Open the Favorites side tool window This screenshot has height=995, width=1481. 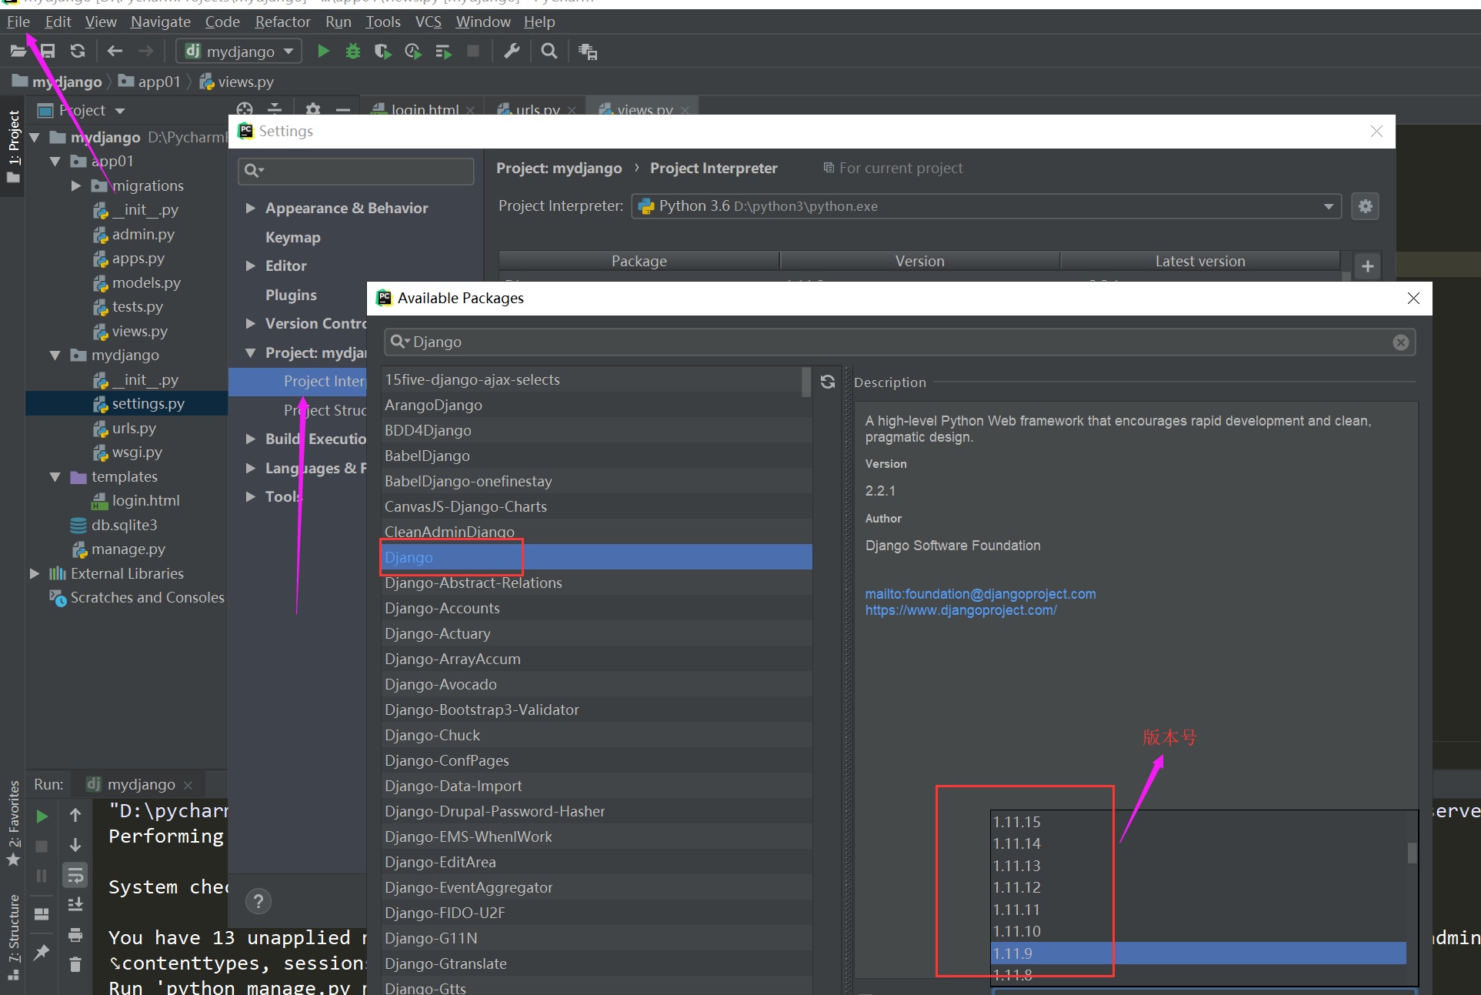(13, 822)
